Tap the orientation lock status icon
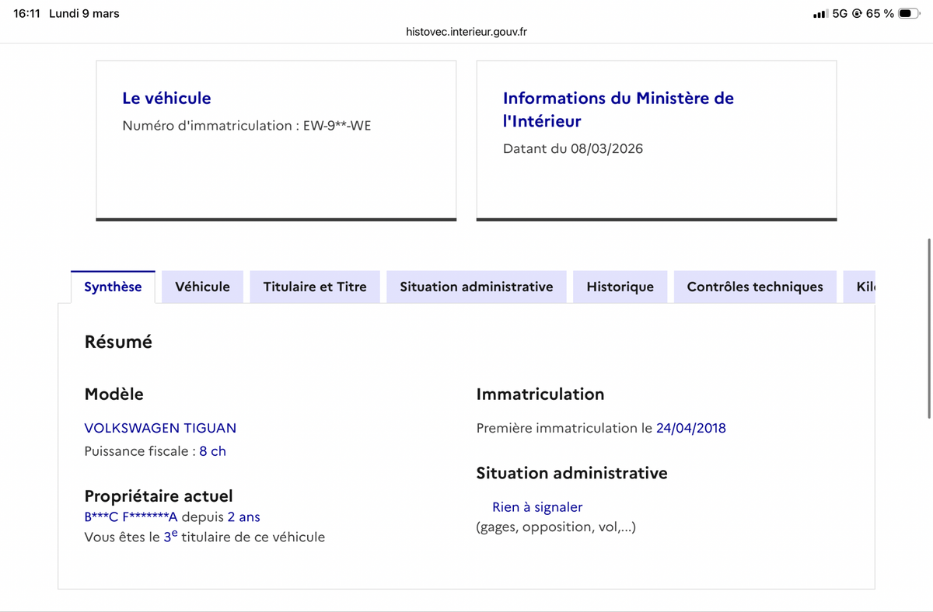The height and width of the screenshot is (612, 933). [858, 14]
